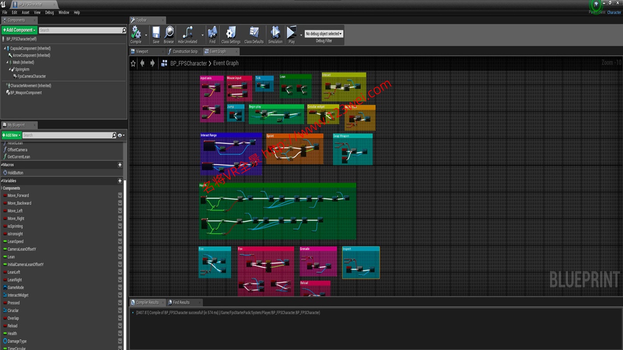This screenshot has width=623, height=350.
Task: Collapse the Variables section
Action: point(2,181)
